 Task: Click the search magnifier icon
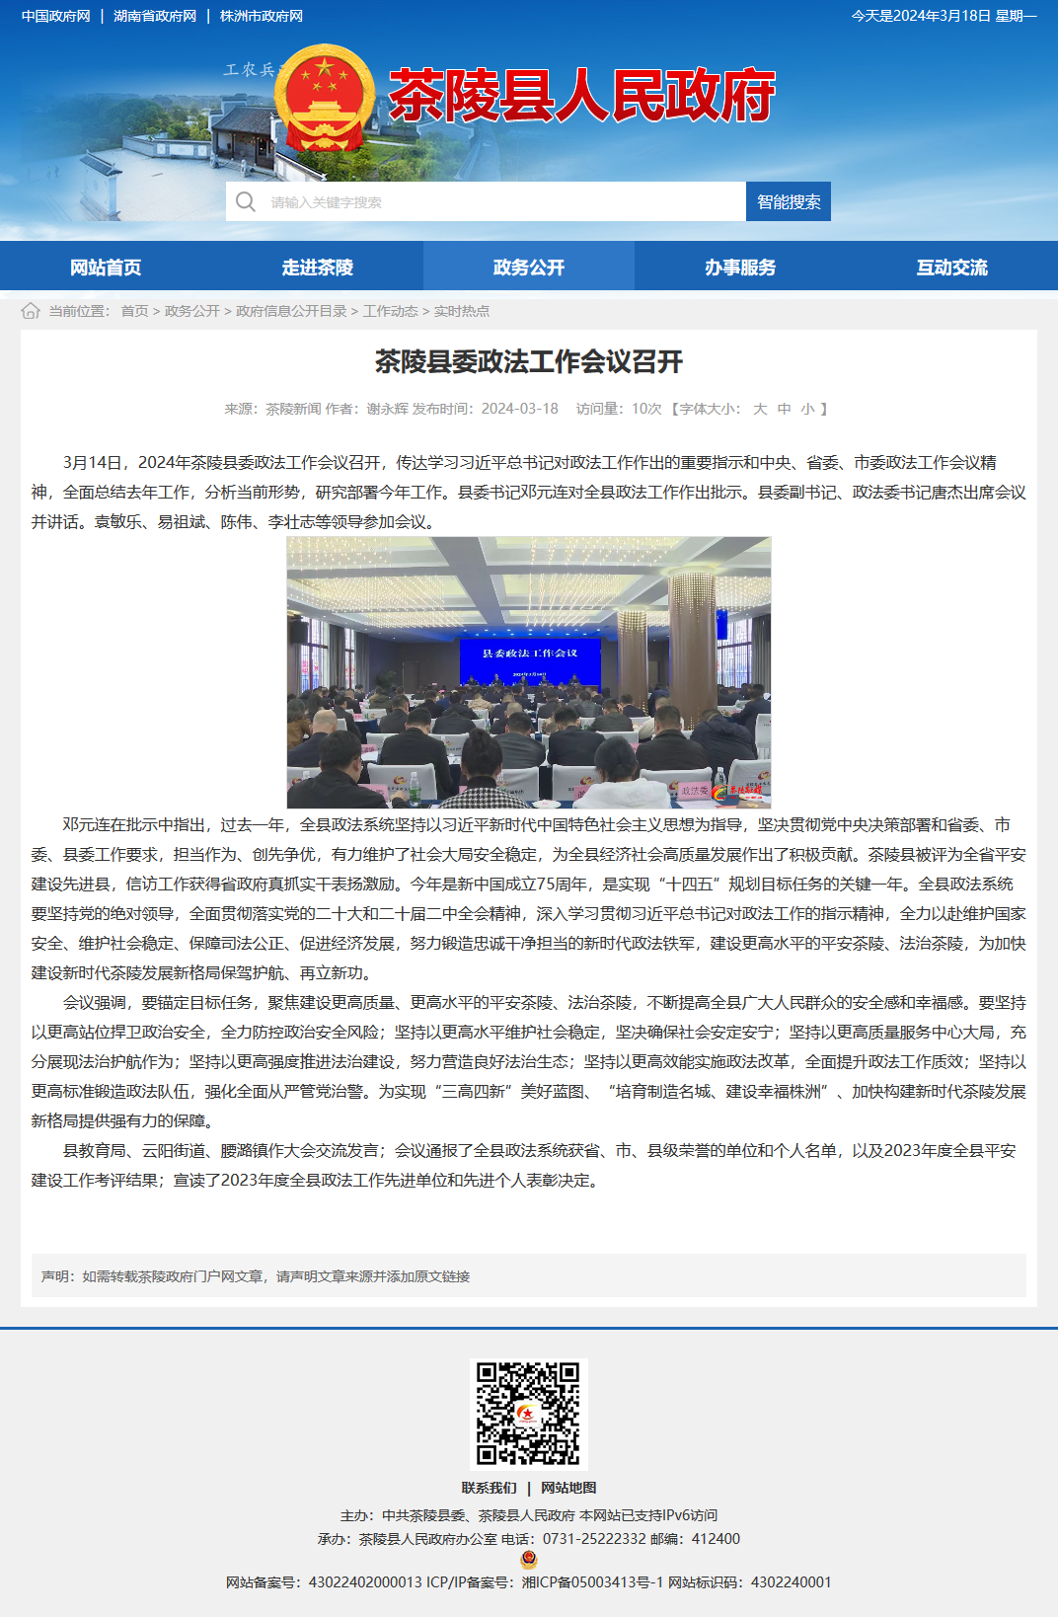point(246,201)
